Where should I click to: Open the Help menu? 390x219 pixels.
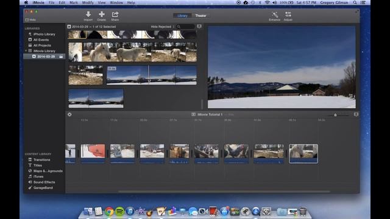coord(131,2)
